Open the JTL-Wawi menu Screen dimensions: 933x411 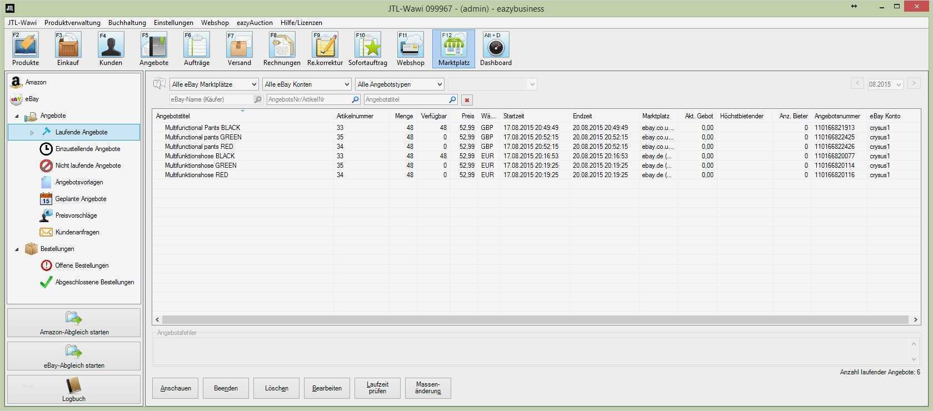(22, 23)
